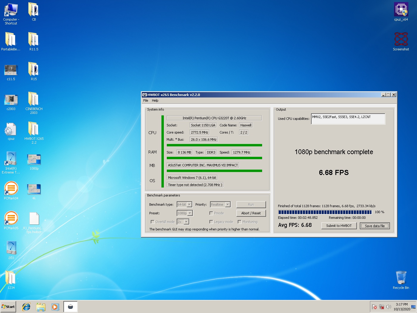417x313 pixels.
Task: Click Save data file button
Action: 375,226
